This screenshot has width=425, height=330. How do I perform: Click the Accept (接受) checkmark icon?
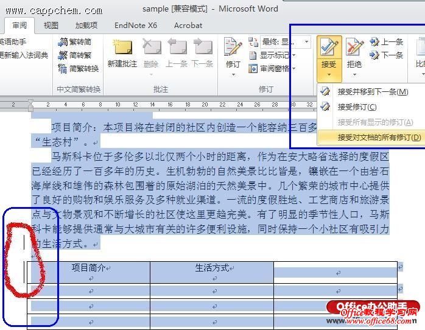(x=329, y=47)
